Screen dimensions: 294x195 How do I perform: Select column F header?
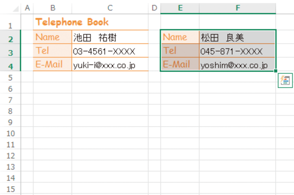tap(238, 8)
